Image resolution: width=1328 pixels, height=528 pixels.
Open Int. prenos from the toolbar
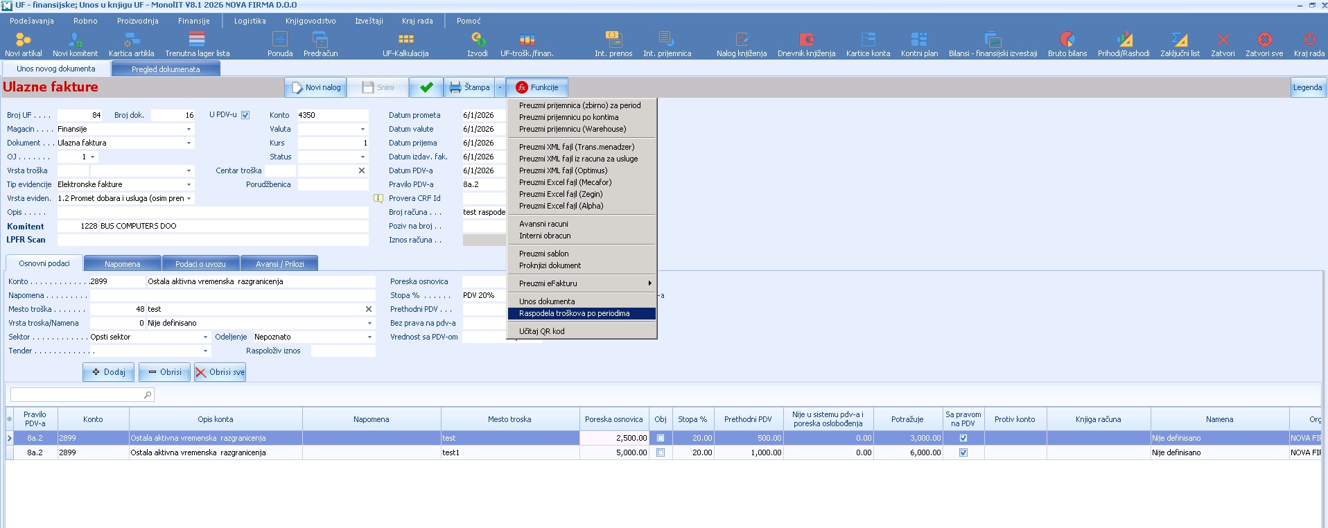[x=613, y=44]
